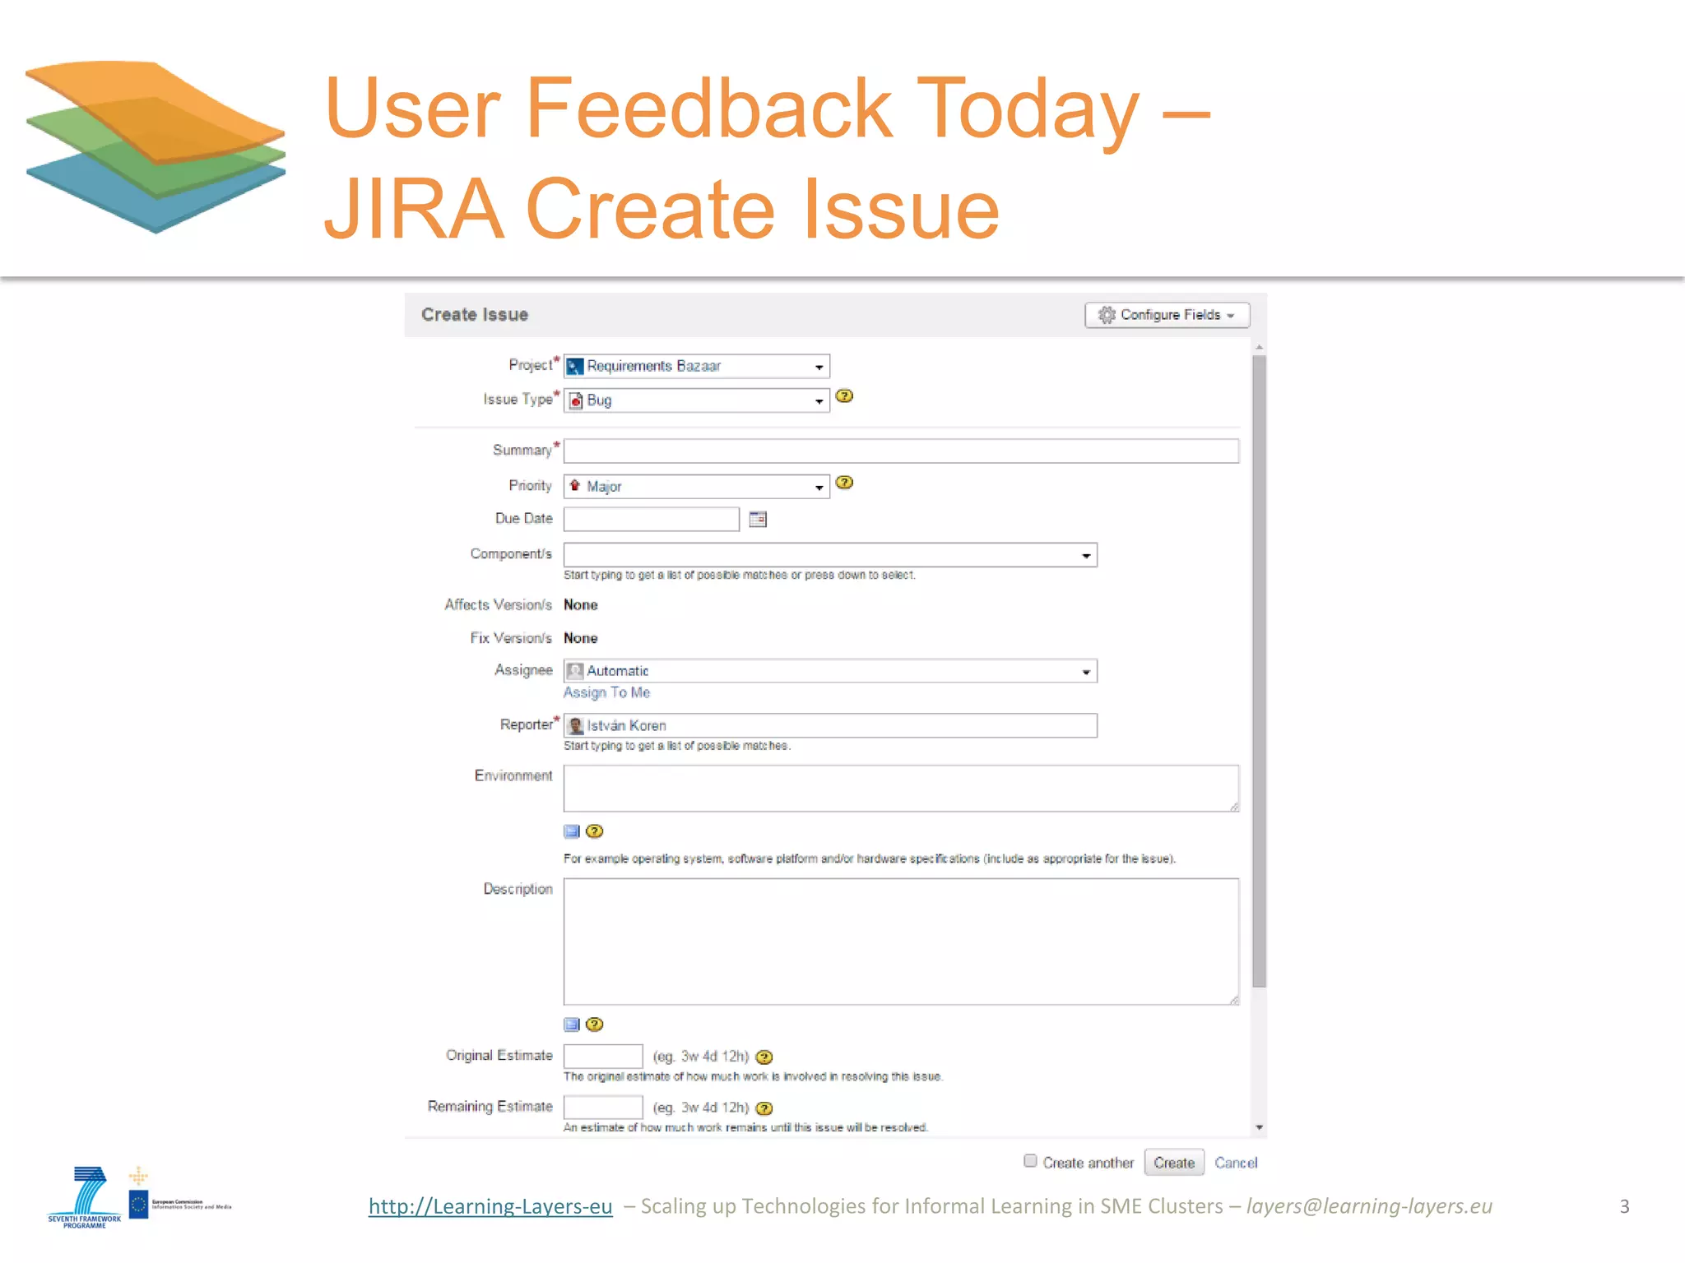Click the Due Date calendar picker icon

click(758, 519)
